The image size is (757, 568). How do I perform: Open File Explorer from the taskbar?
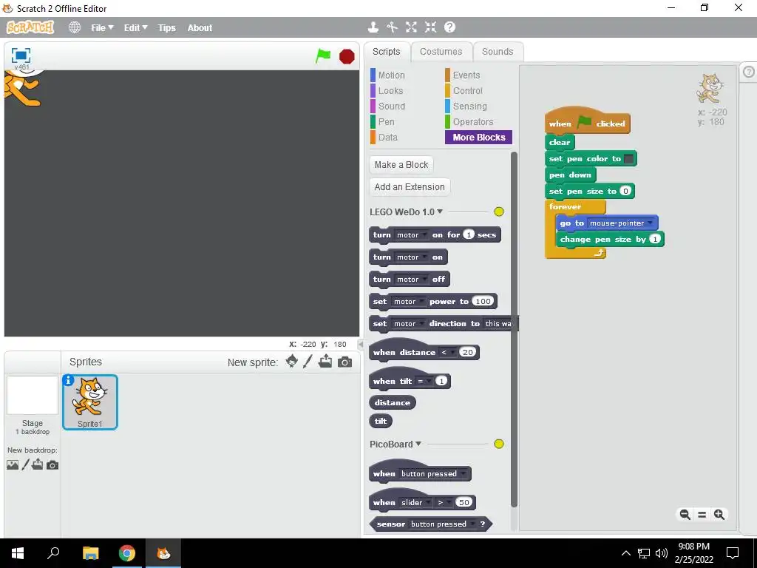90,553
